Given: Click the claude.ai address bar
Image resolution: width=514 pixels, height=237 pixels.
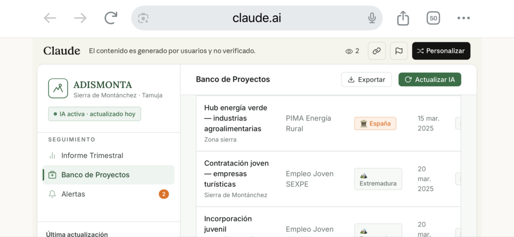Looking at the screenshot, I should coord(256,18).
